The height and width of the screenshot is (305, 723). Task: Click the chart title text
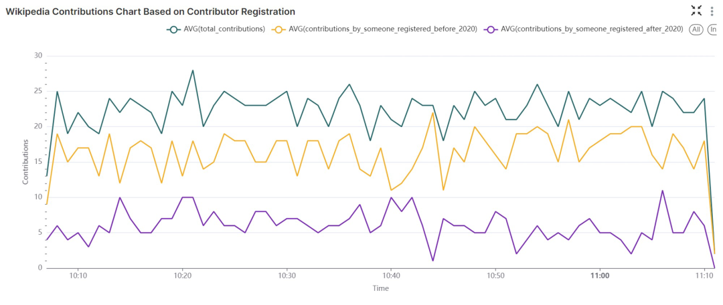pyautogui.click(x=150, y=12)
